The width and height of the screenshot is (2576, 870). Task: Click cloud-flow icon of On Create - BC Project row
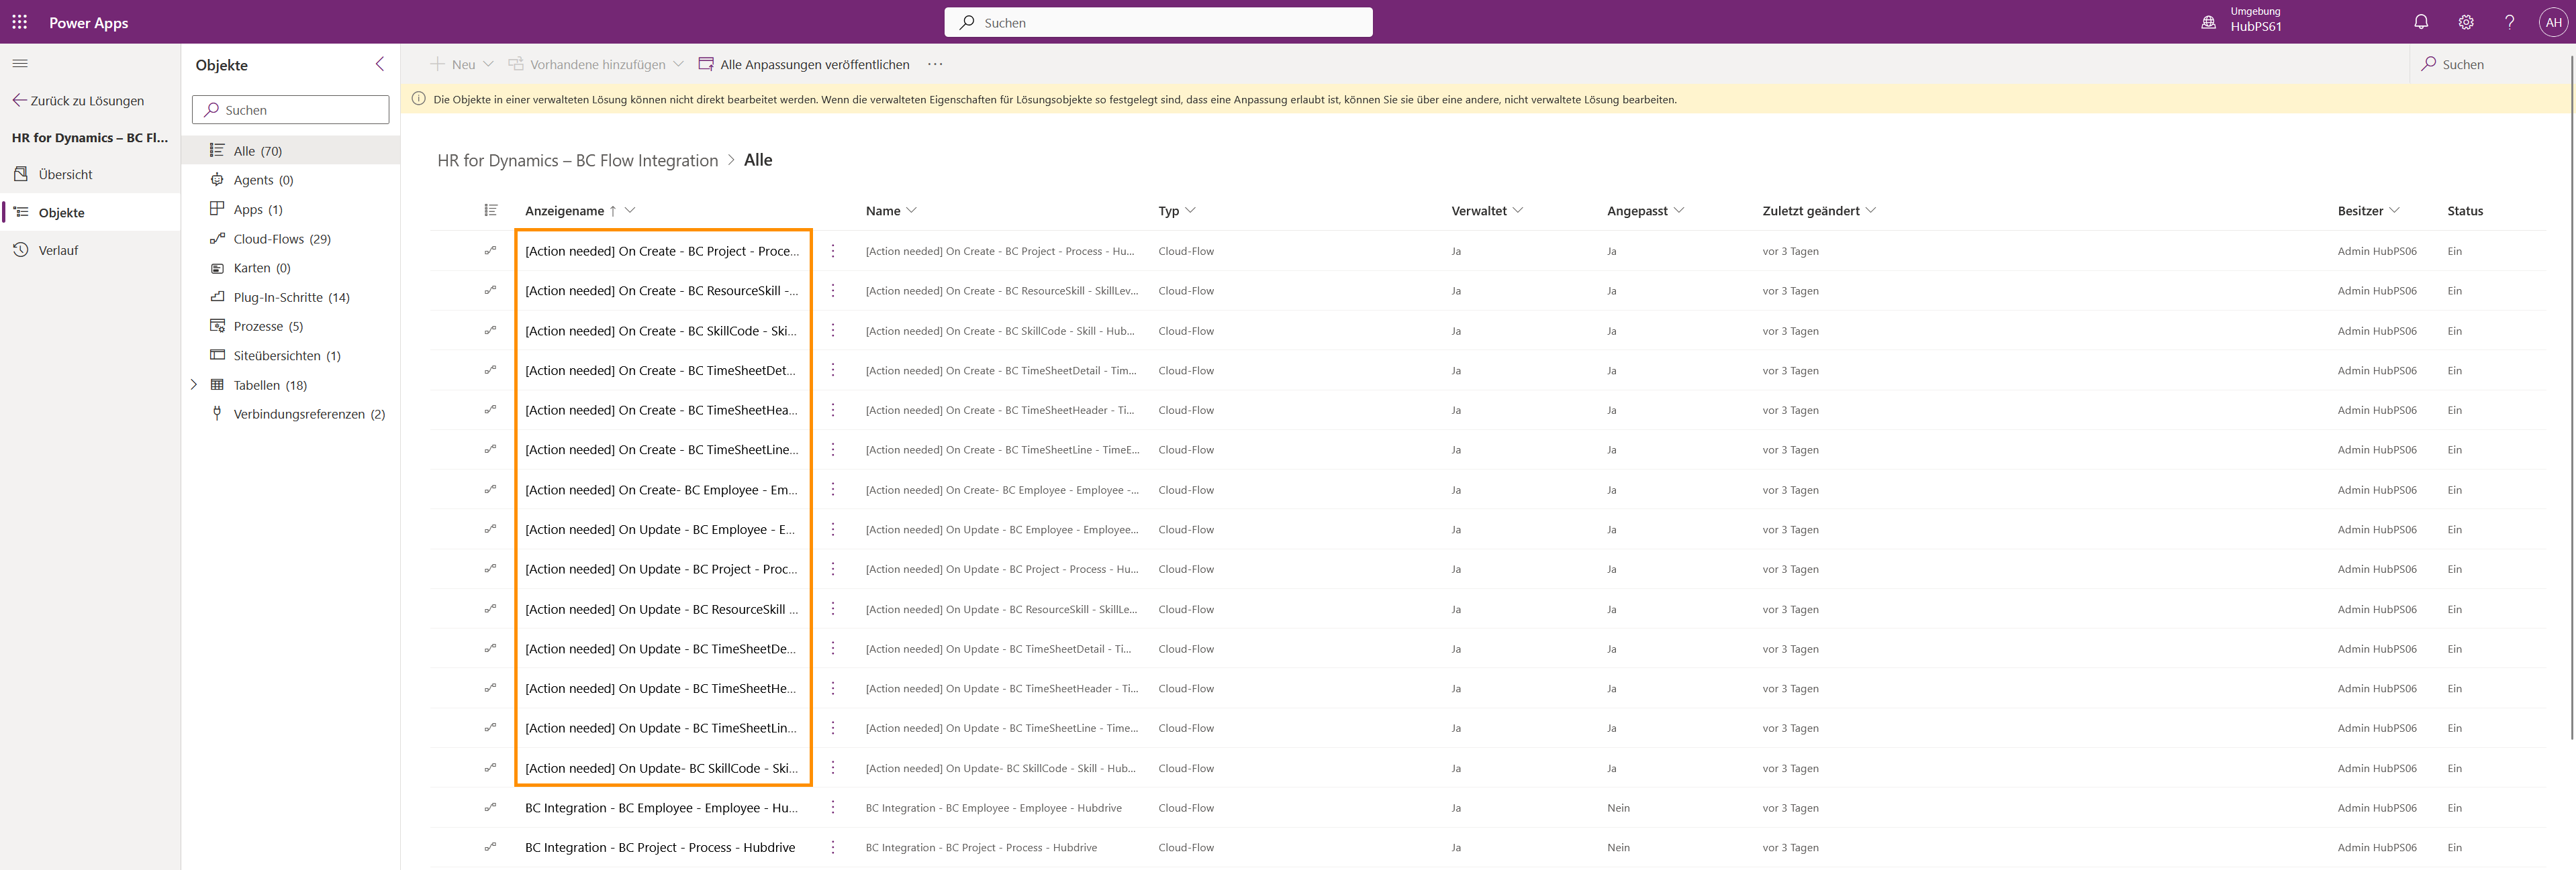point(490,251)
